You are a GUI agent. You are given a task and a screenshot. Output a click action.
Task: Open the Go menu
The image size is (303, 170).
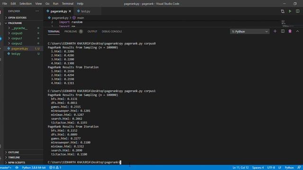pyautogui.click(x=47, y=4)
